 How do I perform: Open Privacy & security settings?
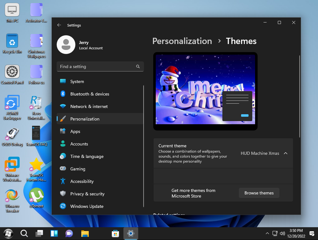(x=87, y=194)
